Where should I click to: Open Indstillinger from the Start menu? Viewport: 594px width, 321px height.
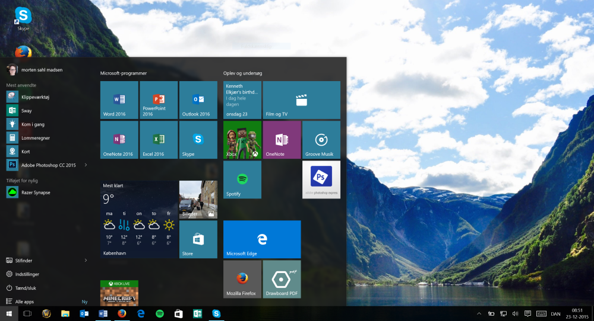27,274
